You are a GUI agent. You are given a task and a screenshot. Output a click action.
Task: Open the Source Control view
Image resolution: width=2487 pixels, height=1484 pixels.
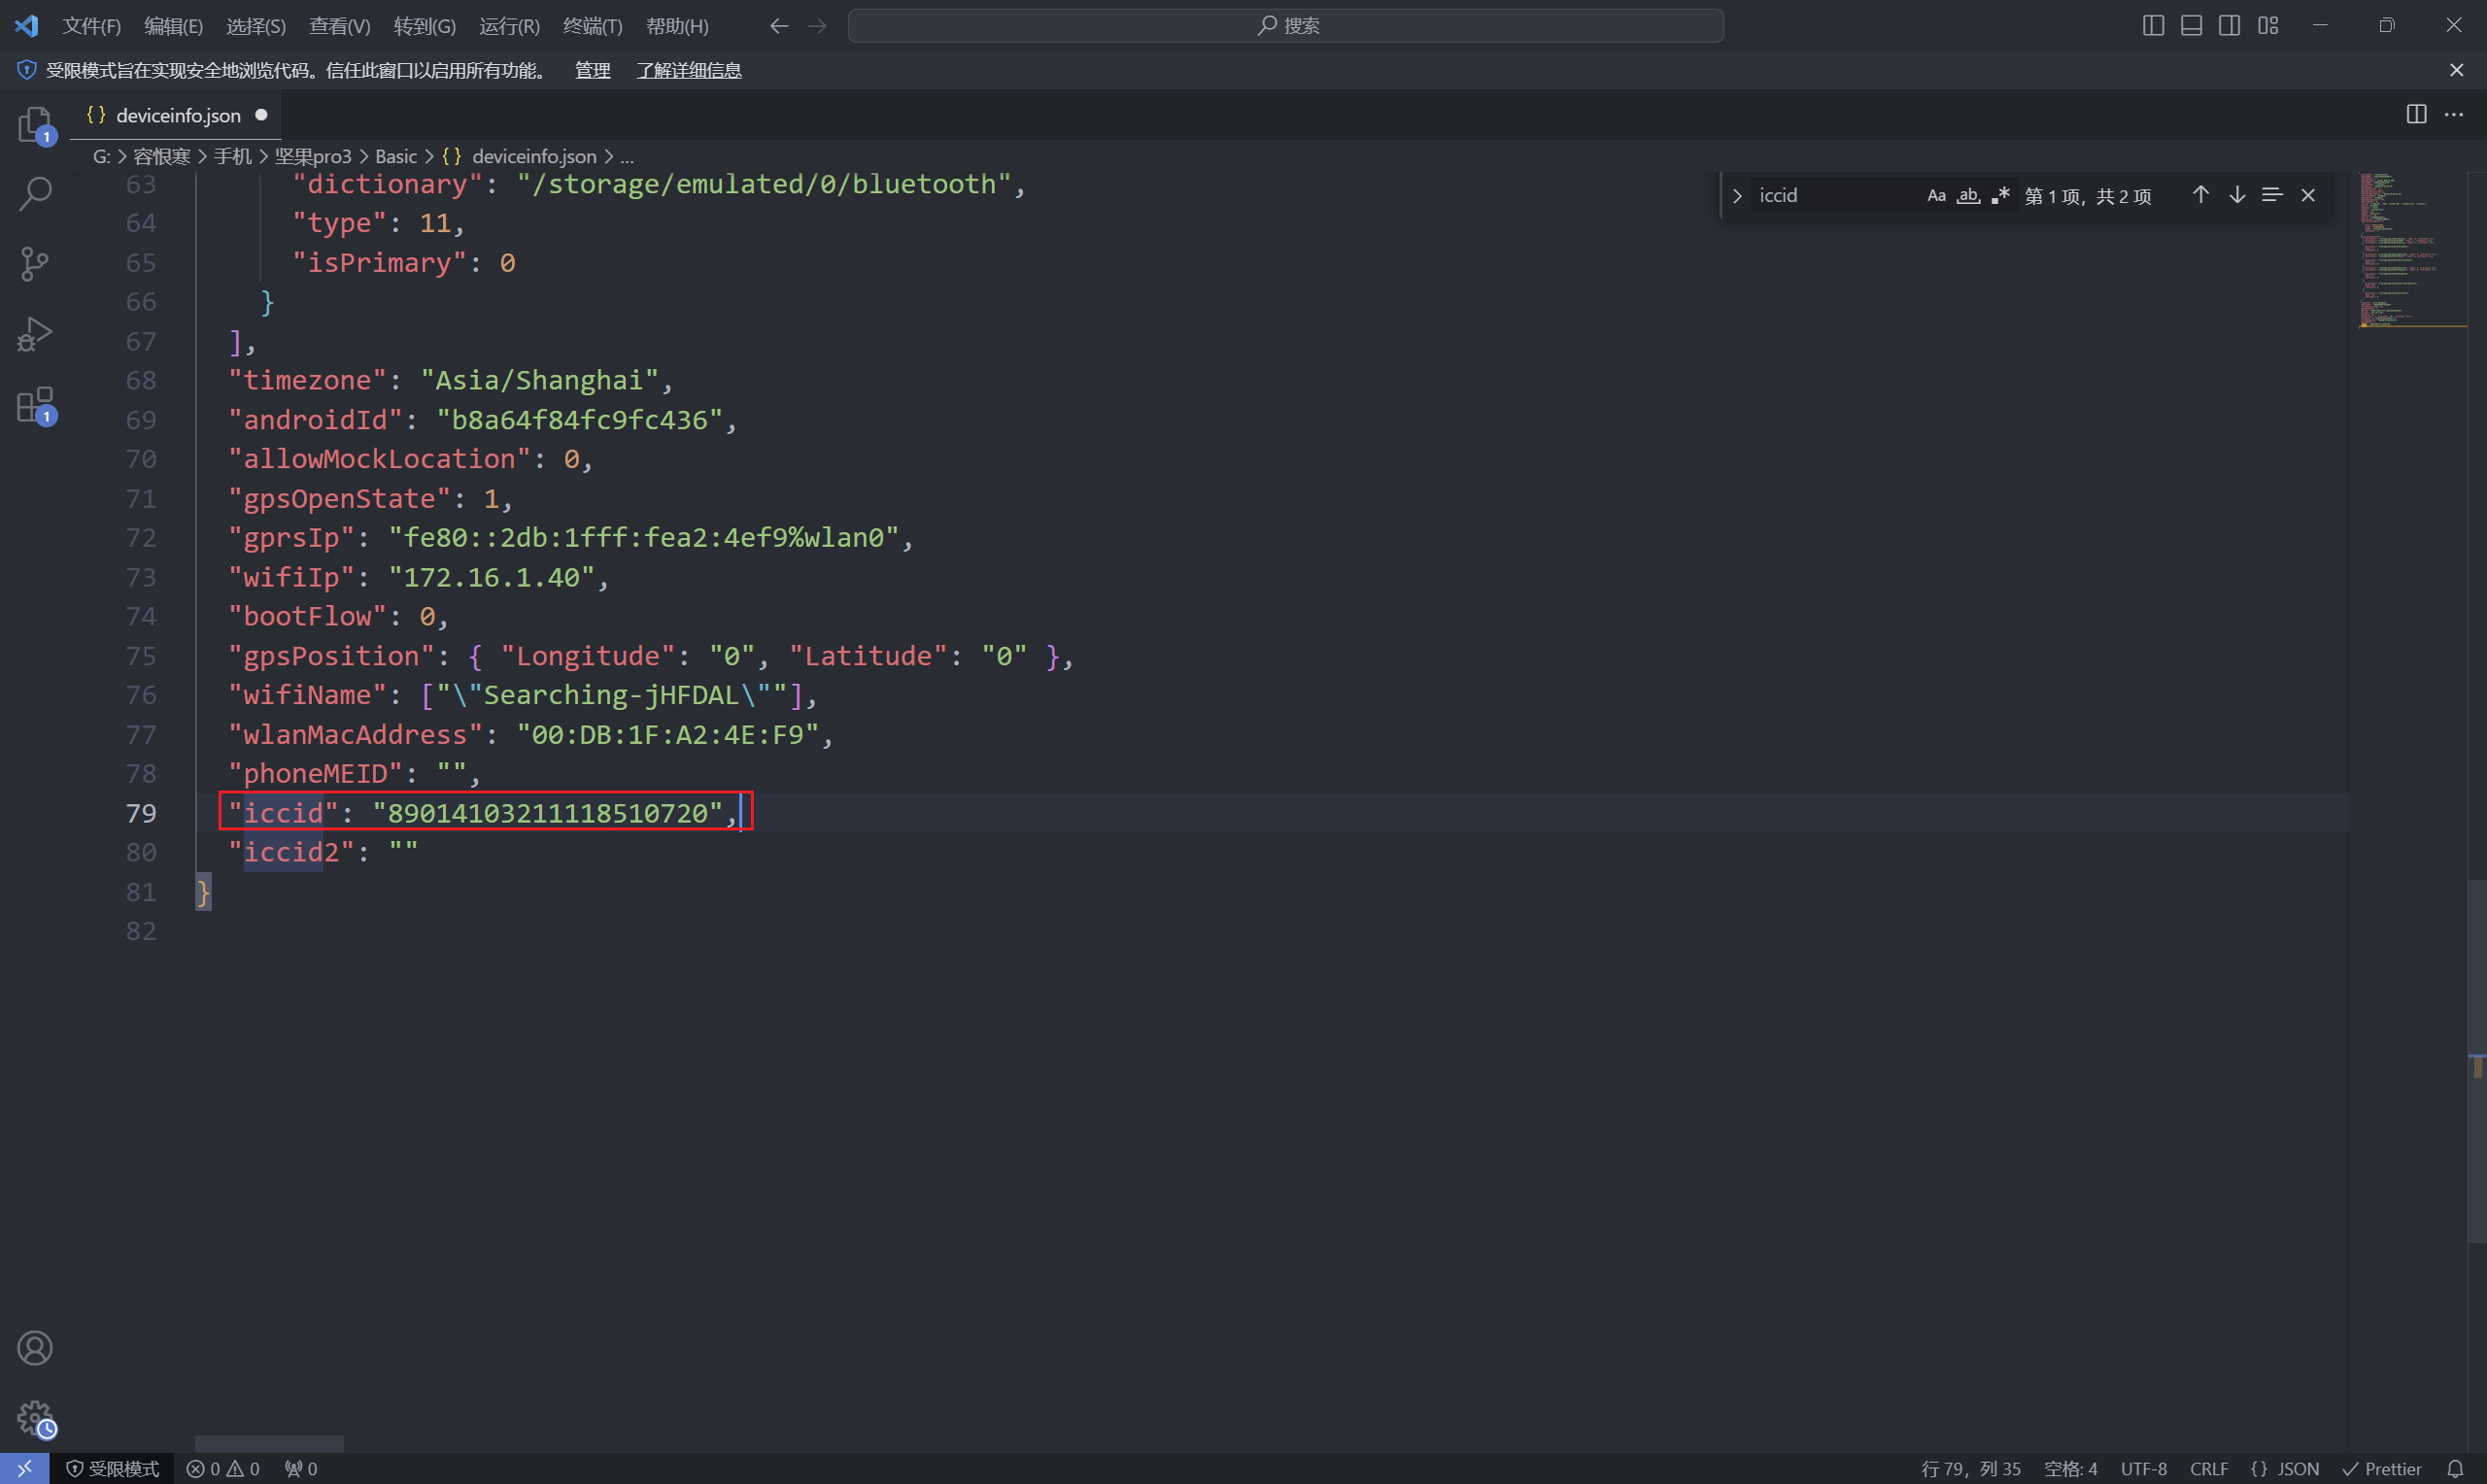(x=35, y=264)
